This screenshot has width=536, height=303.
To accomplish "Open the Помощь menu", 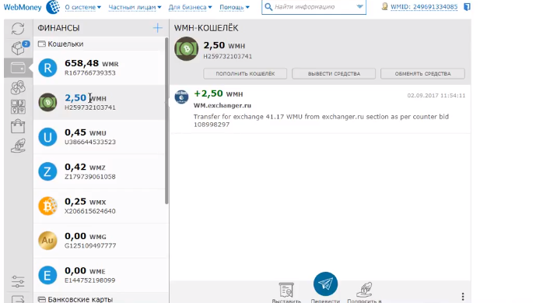I will tap(234, 7).
